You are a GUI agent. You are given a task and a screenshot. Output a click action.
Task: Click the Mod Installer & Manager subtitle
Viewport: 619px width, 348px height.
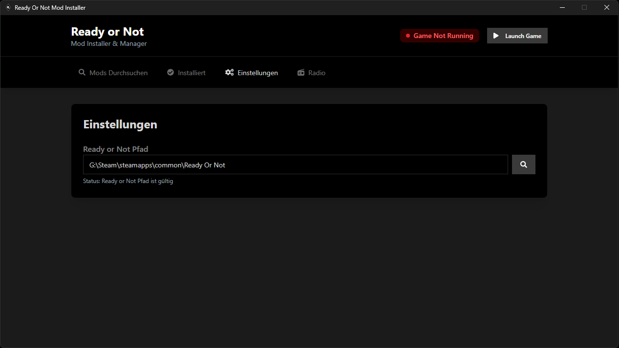(x=109, y=43)
